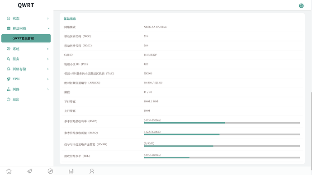Screen dimensions: 312x175
Task: Click the RSRQ signal progress bar
Action: coord(222,134)
